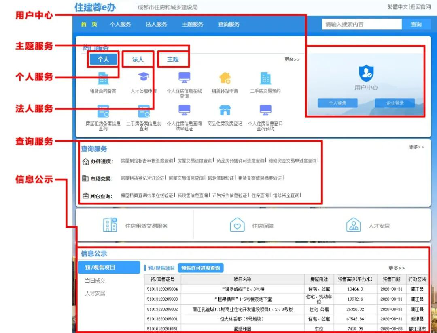Click 更多>> in the 信息公示 section
This screenshot has height=333, width=437.
coord(397,268)
